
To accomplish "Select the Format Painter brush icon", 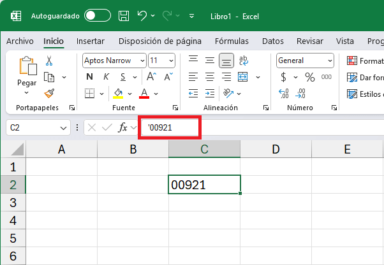I will coord(49,93).
